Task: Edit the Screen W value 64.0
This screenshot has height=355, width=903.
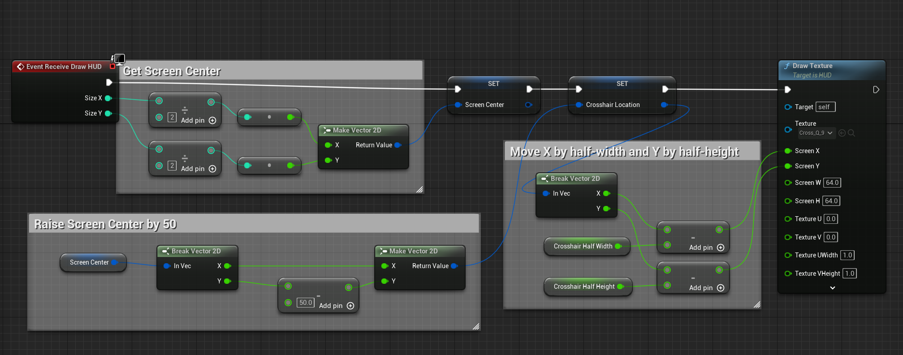Action: 832,183
